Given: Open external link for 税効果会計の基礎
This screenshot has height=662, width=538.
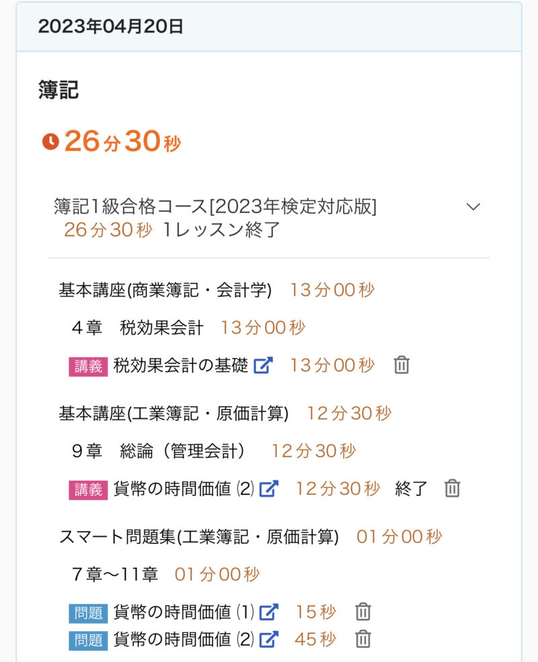Looking at the screenshot, I should point(263,366).
